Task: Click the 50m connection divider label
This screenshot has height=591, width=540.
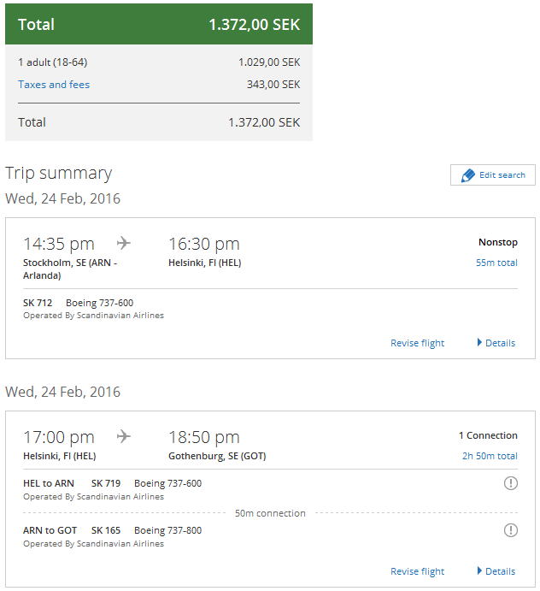Action: (x=270, y=513)
